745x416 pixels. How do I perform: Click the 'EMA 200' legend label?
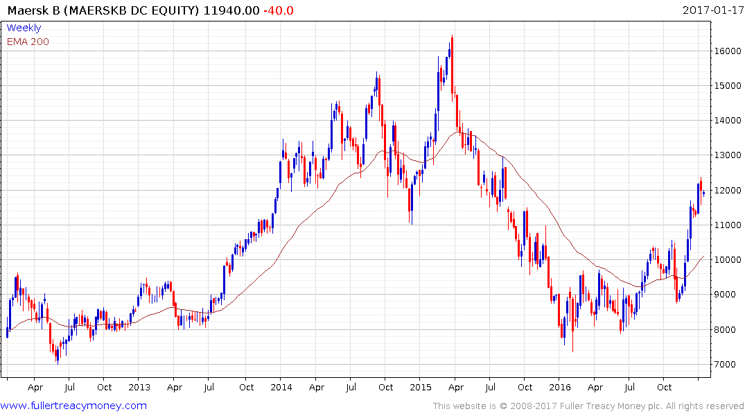[28, 42]
